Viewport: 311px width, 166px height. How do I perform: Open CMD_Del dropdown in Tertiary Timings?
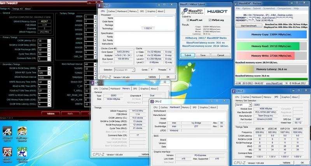(x=95, y=57)
